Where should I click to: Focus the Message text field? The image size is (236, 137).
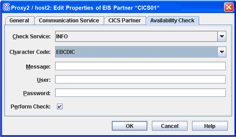(x=140, y=66)
